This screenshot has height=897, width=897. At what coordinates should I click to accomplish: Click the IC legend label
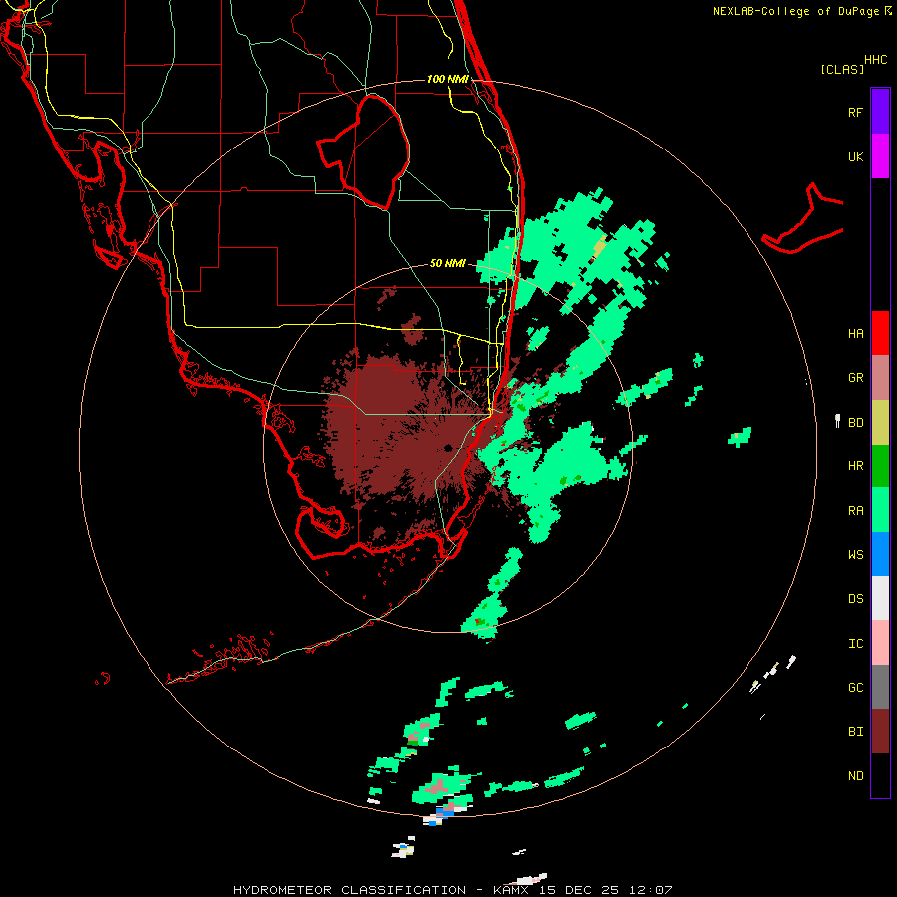[x=855, y=644]
